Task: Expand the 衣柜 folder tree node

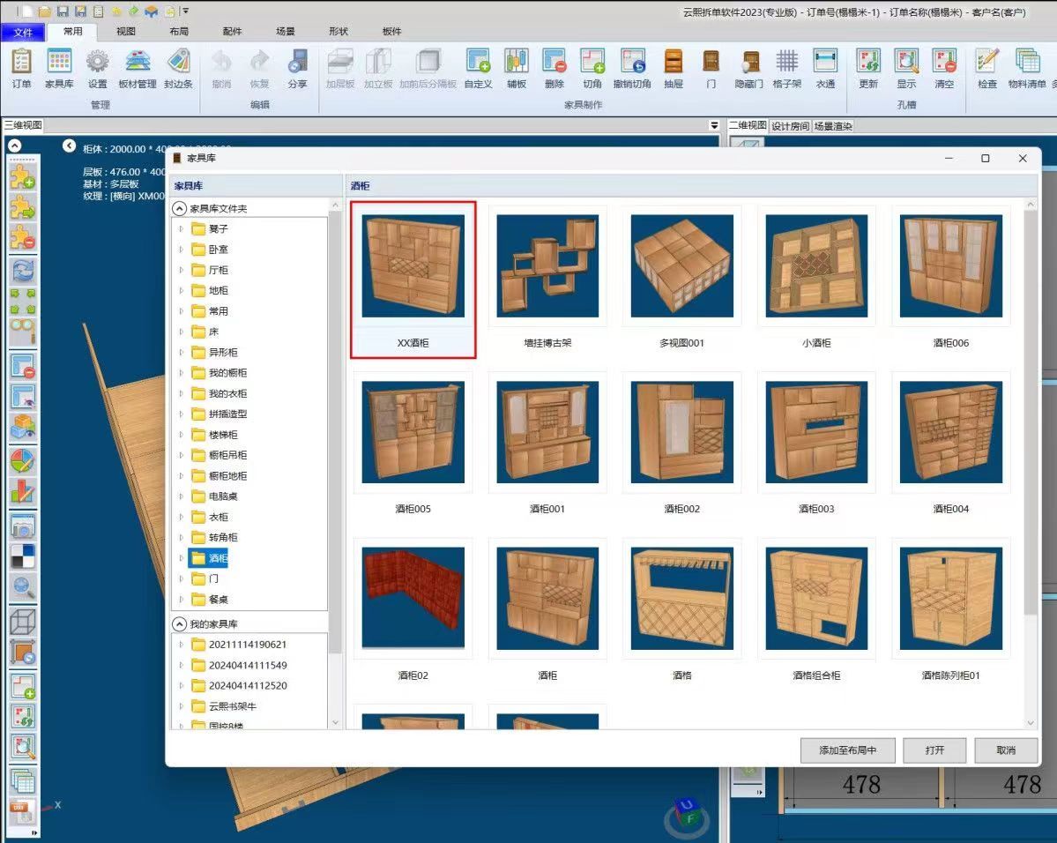Action: tap(182, 518)
